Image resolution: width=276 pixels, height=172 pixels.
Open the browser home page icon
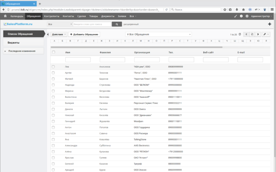click(x=243, y=10)
